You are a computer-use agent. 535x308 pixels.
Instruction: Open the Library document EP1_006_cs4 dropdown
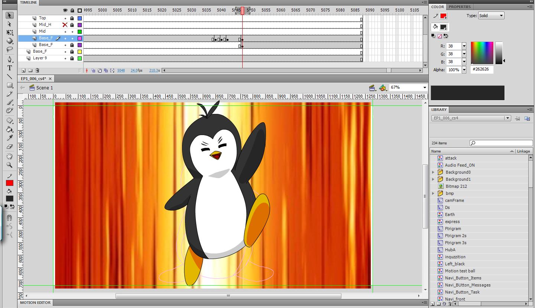pyautogui.click(x=471, y=118)
